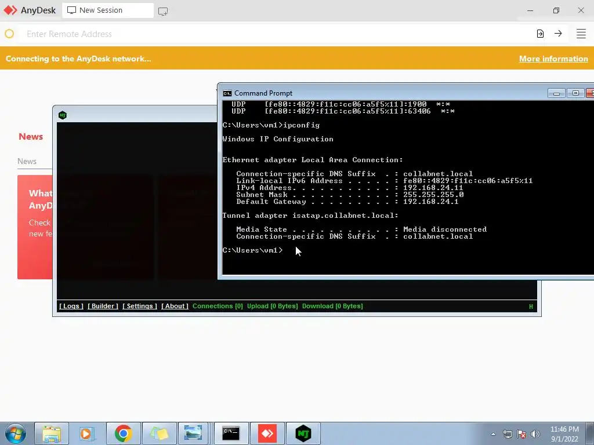Click the Upload [0 Bytes] status text
The width and height of the screenshot is (594, 445).
[273, 306]
